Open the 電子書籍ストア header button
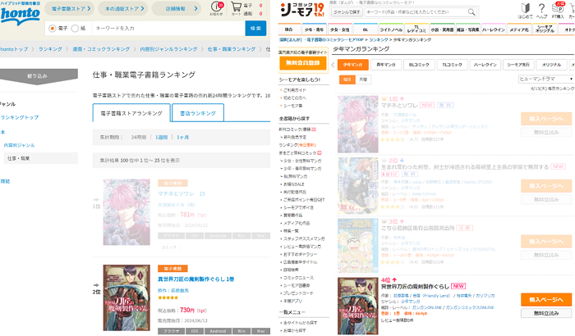Screen dimensions: 575x336 [69, 8]
